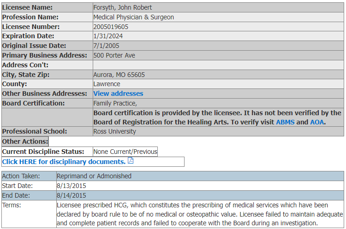Click the Ross University school value
Screen dimensions: 346x229
click(x=114, y=131)
